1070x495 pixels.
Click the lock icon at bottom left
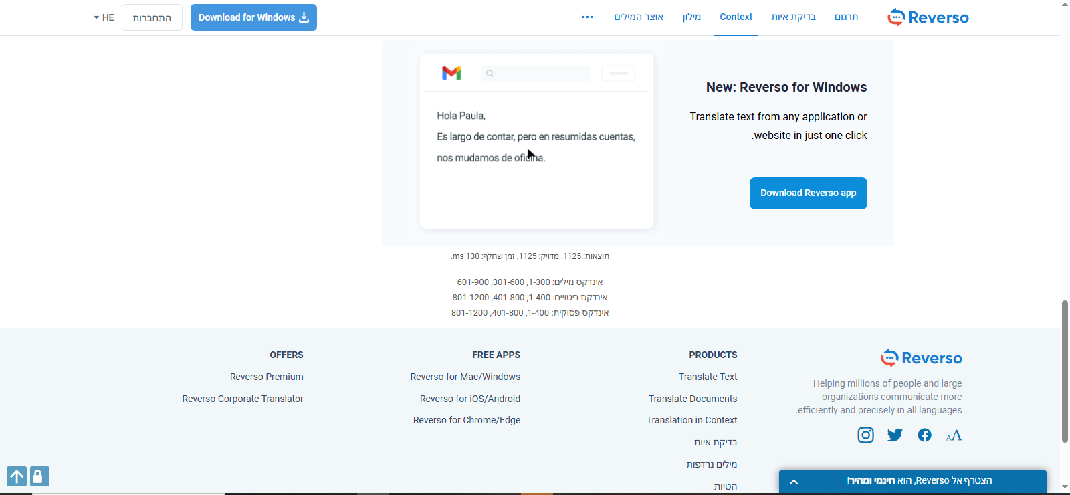(x=39, y=476)
